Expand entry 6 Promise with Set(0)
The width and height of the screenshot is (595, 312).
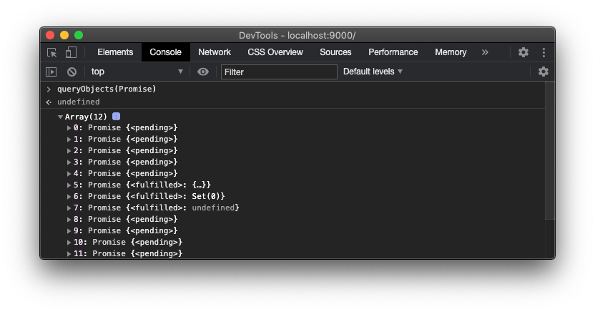69,197
